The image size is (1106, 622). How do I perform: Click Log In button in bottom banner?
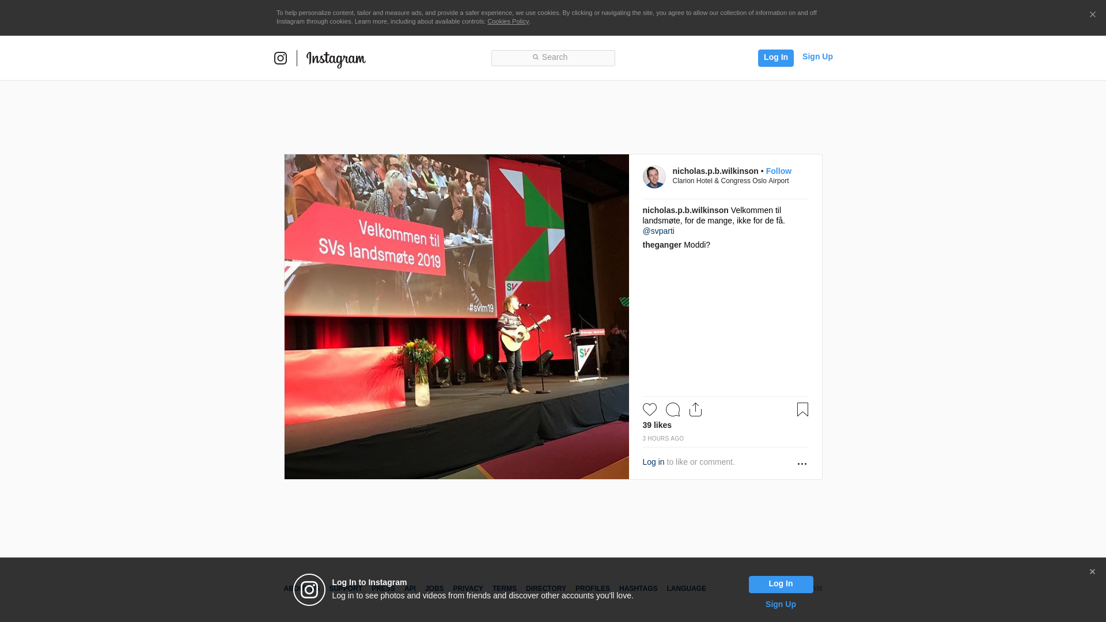coord(781,584)
